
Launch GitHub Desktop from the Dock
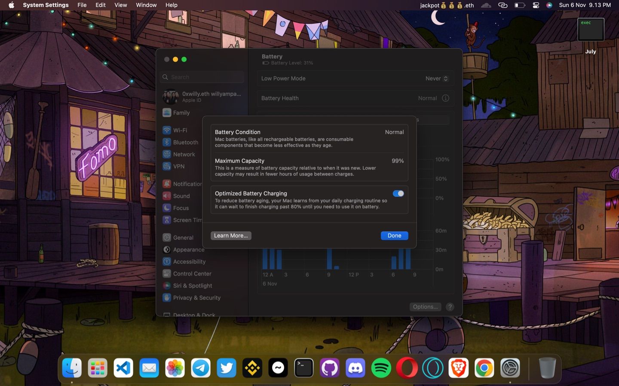pyautogui.click(x=330, y=368)
